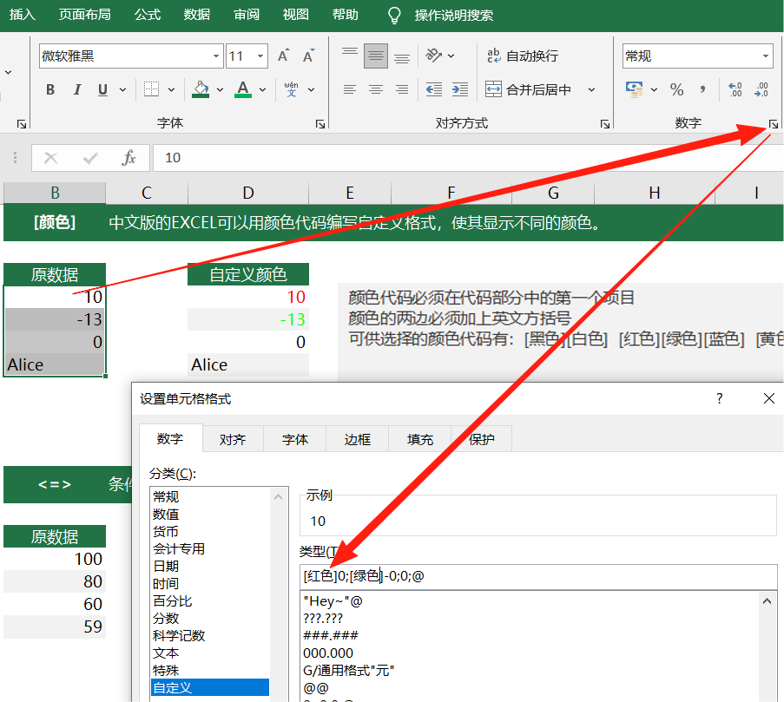Toggle 自动换行 wrap text
Screen dimensions: 784x702
523,56
